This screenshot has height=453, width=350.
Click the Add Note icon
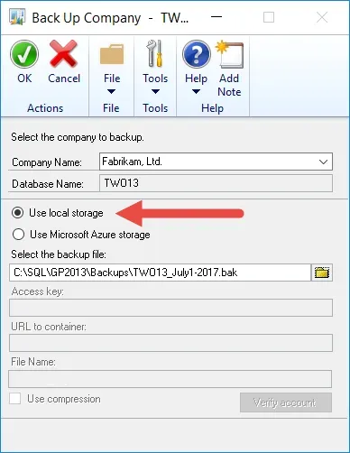coord(229,54)
